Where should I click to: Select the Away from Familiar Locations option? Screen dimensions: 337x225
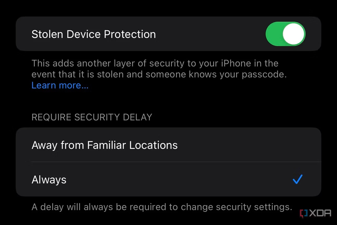point(168,145)
